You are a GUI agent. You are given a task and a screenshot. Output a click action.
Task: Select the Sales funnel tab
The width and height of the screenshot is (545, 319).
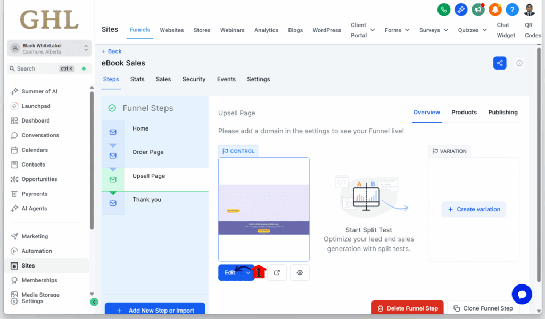pos(163,79)
